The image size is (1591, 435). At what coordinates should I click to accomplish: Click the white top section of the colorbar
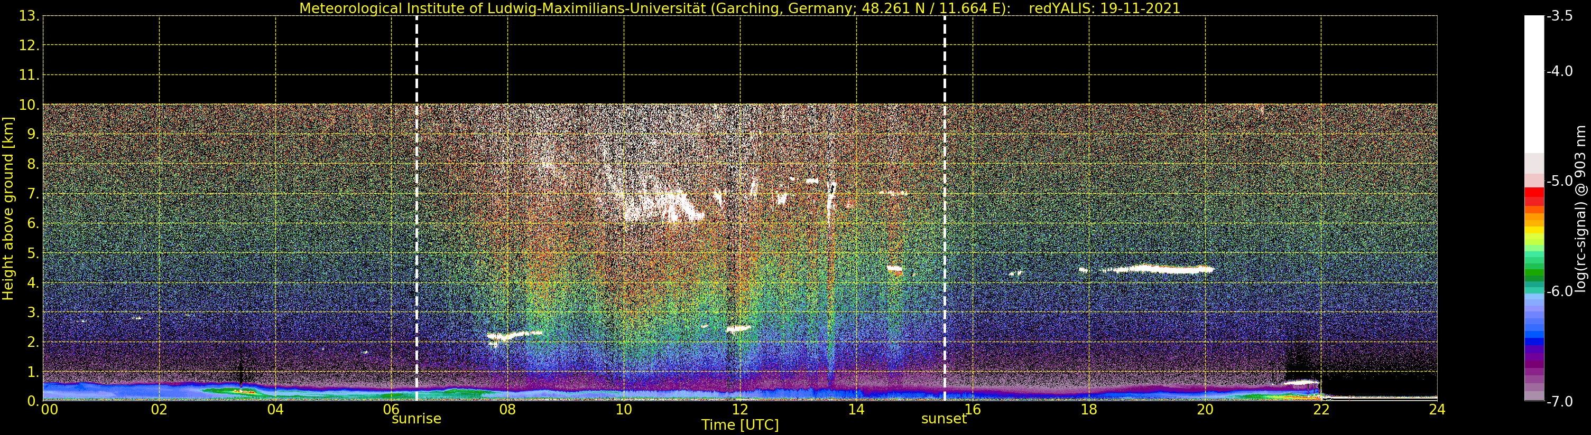[x=1534, y=84]
